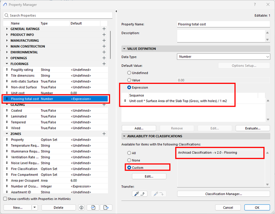Grab reorder handle of Fragility rating
This screenshot has width=275, height=214.
click(x=7, y=69)
